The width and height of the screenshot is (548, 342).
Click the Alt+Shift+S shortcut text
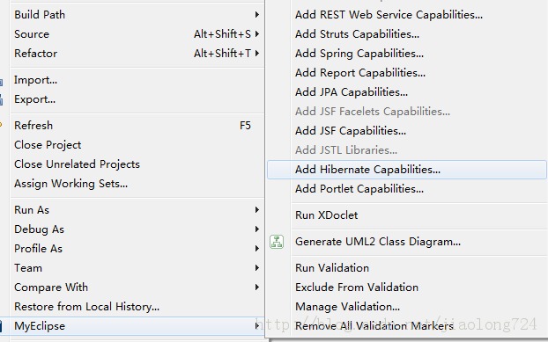tap(222, 33)
